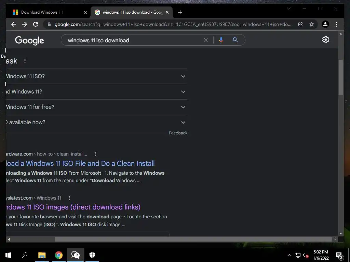
Task: Open the notification center icon
Action: (x=339, y=255)
